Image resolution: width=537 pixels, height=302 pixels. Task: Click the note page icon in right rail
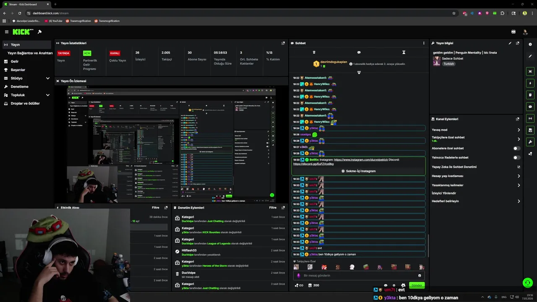(530, 95)
